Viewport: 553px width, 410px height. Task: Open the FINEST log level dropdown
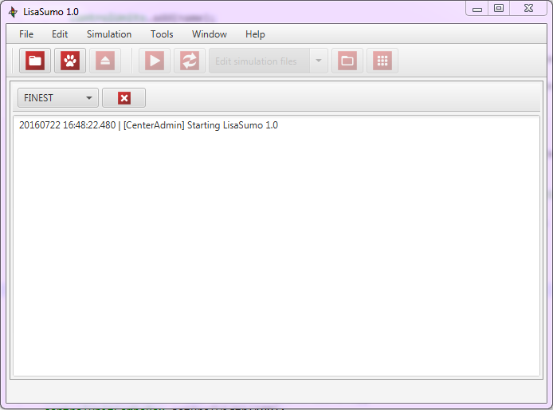[58, 98]
